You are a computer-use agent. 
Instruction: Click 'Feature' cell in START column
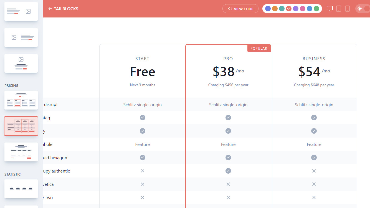pos(143,144)
